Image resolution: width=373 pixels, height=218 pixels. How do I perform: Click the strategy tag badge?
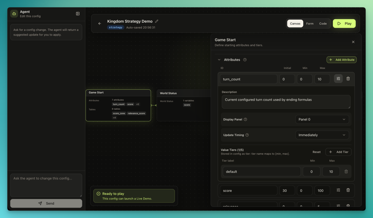coord(116,28)
